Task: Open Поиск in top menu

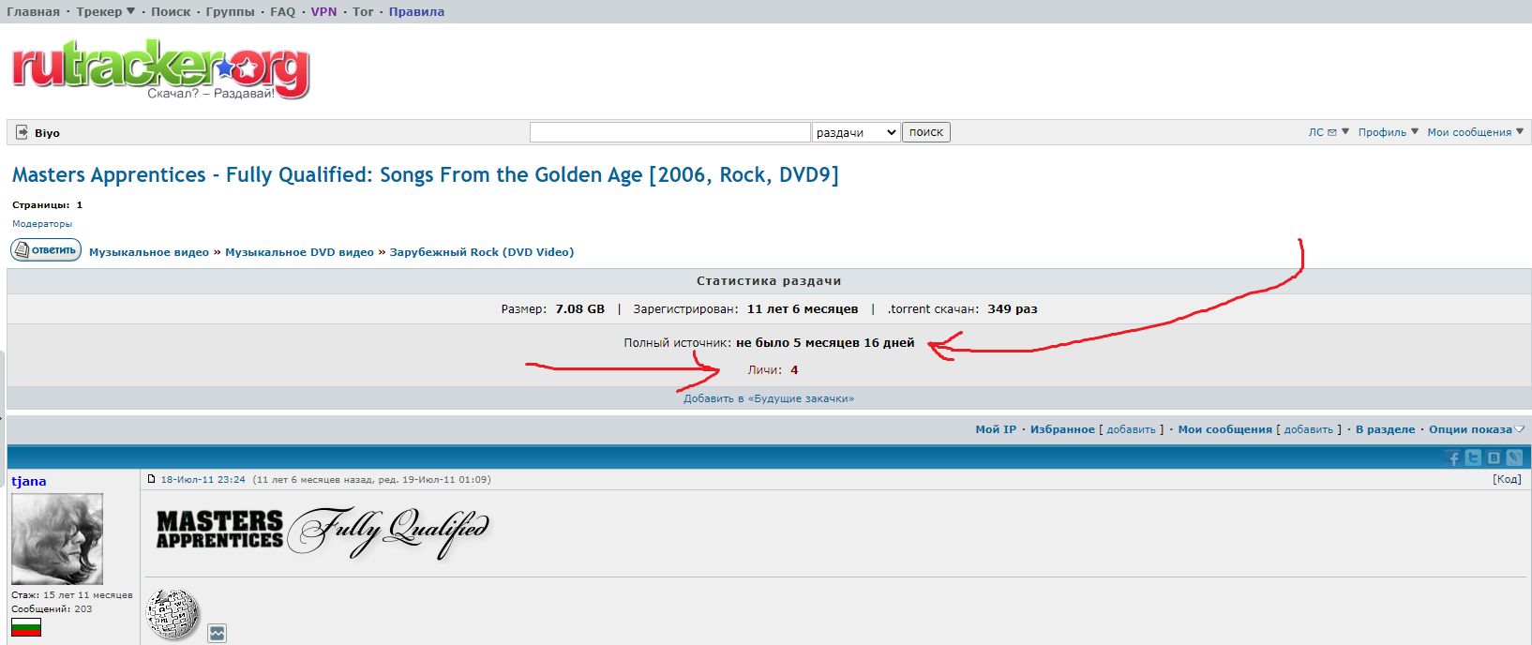Action: click(171, 11)
